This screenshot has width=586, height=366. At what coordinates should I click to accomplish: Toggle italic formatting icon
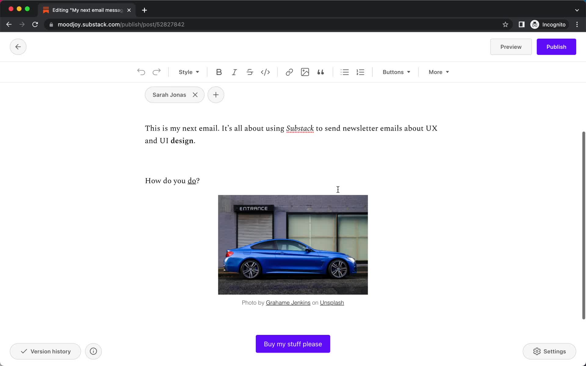coord(234,72)
